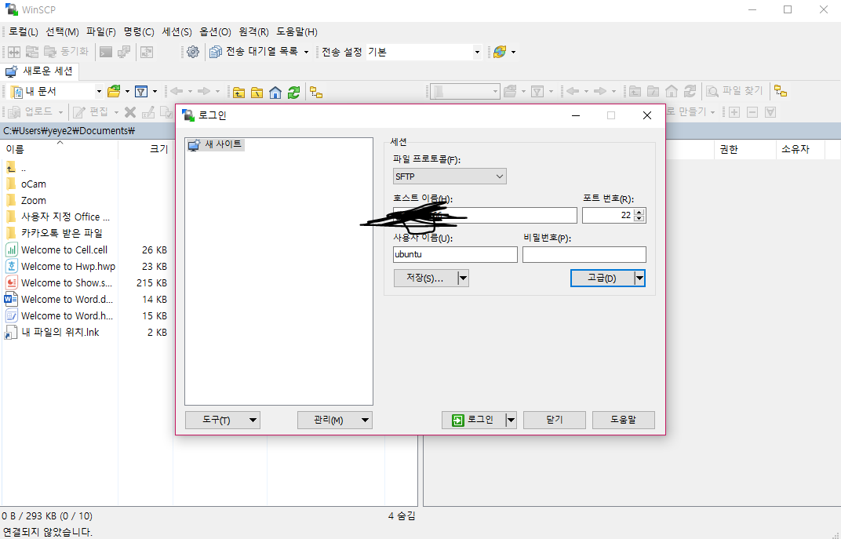Open the 관리(M) dropdown button
The width and height of the screenshot is (841, 539).
point(335,420)
